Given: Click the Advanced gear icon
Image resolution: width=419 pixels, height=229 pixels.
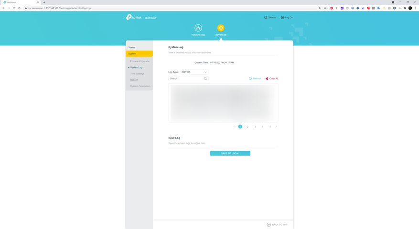Looking at the screenshot, I should click(221, 28).
